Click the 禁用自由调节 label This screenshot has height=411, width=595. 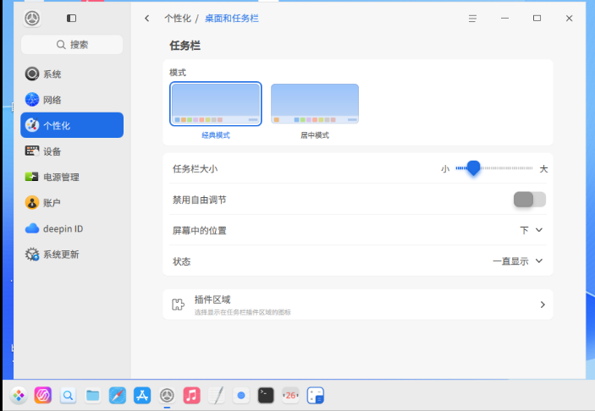(x=199, y=200)
